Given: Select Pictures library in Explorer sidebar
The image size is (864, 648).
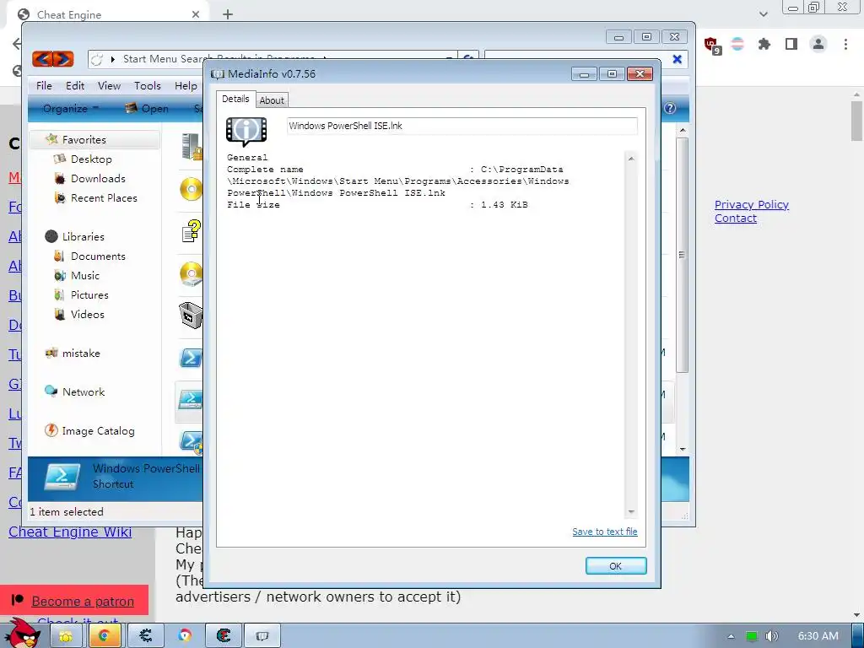Looking at the screenshot, I should [89, 294].
